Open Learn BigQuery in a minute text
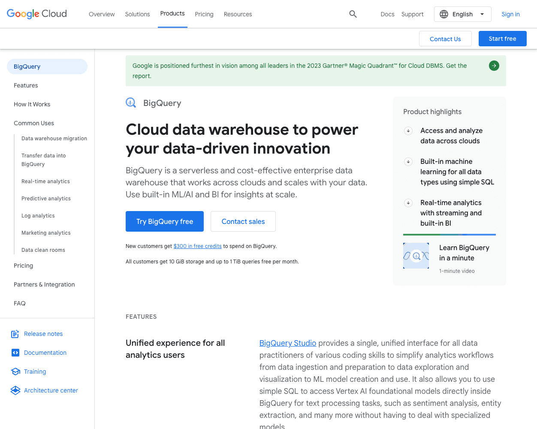This screenshot has height=429, width=537. click(464, 253)
